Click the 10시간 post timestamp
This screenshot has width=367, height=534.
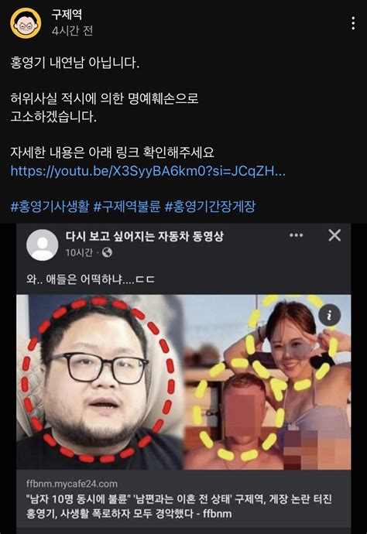point(79,253)
